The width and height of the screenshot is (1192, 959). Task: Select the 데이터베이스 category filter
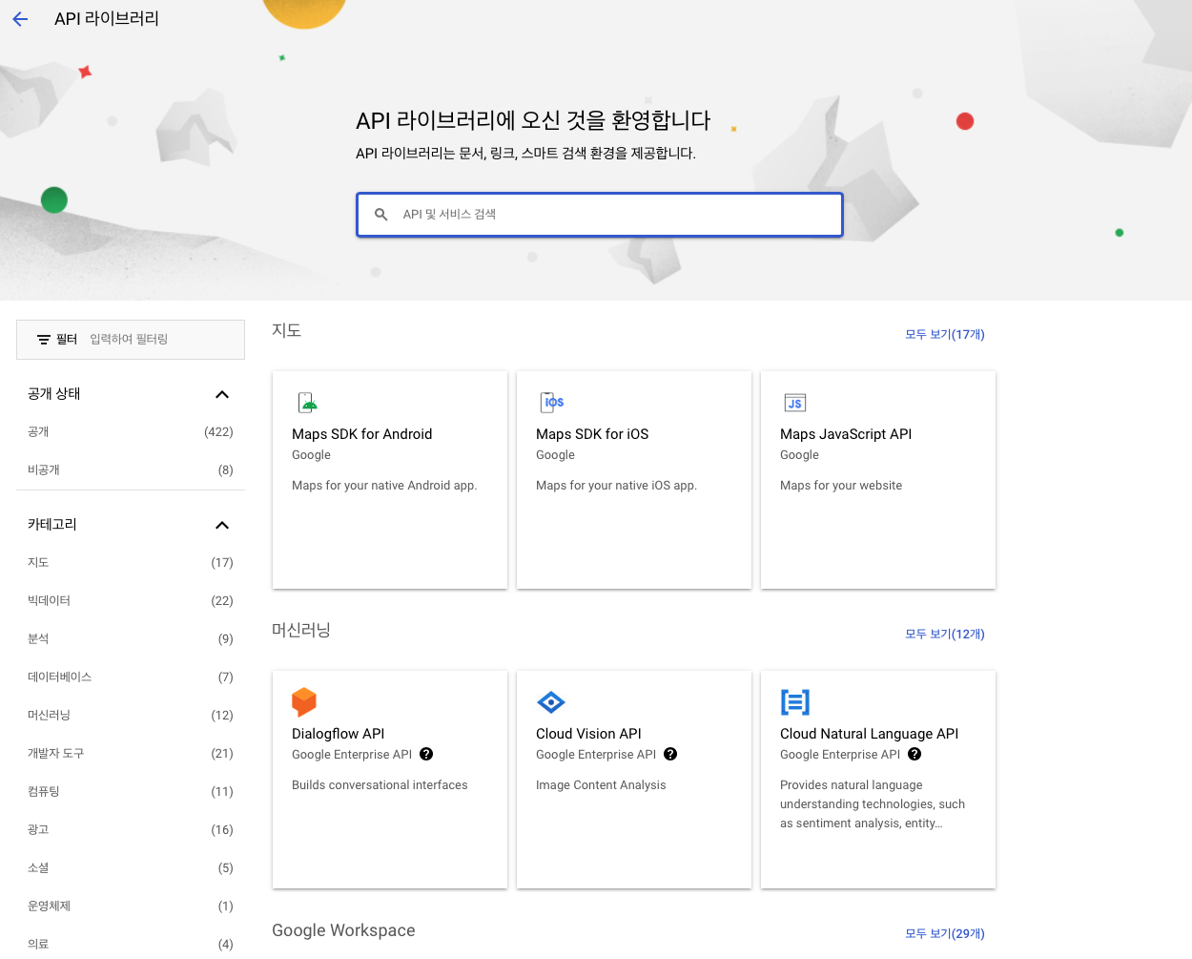point(131,678)
